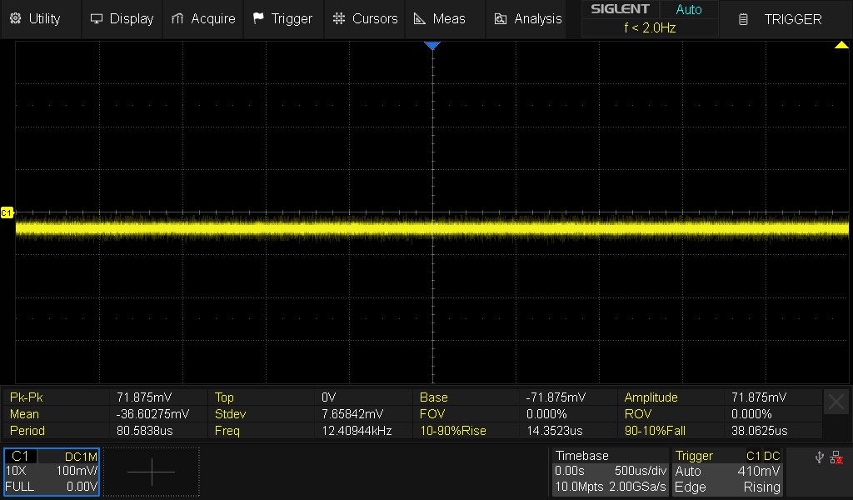Click the network status icon

coord(836,457)
